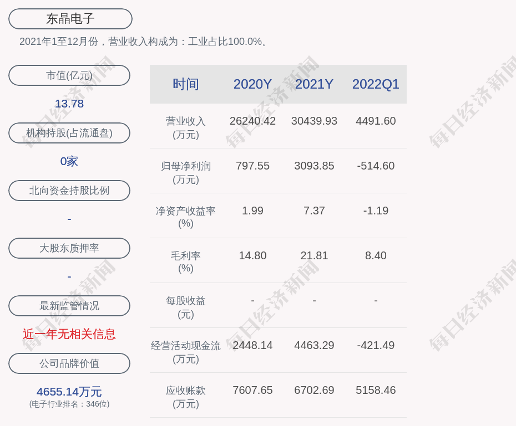Select the 市值(亿元) label button
The height and width of the screenshot is (426, 516).
pyautogui.click(x=69, y=75)
